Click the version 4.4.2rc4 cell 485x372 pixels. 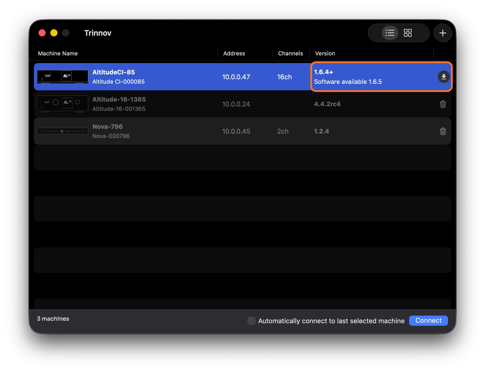(327, 104)
